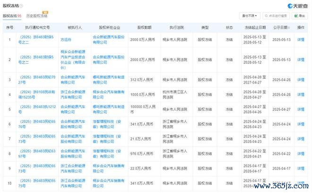Open 合众新能源汽车股份有限公司 in row 7
The width and height of the screenshot is (312, 193).
click(x=73, y=139)
